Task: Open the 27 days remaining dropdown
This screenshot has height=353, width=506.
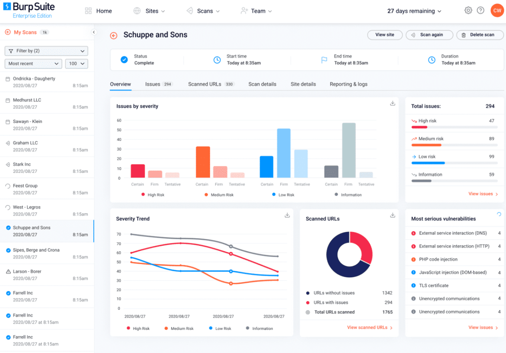Action: coord(414,11)
